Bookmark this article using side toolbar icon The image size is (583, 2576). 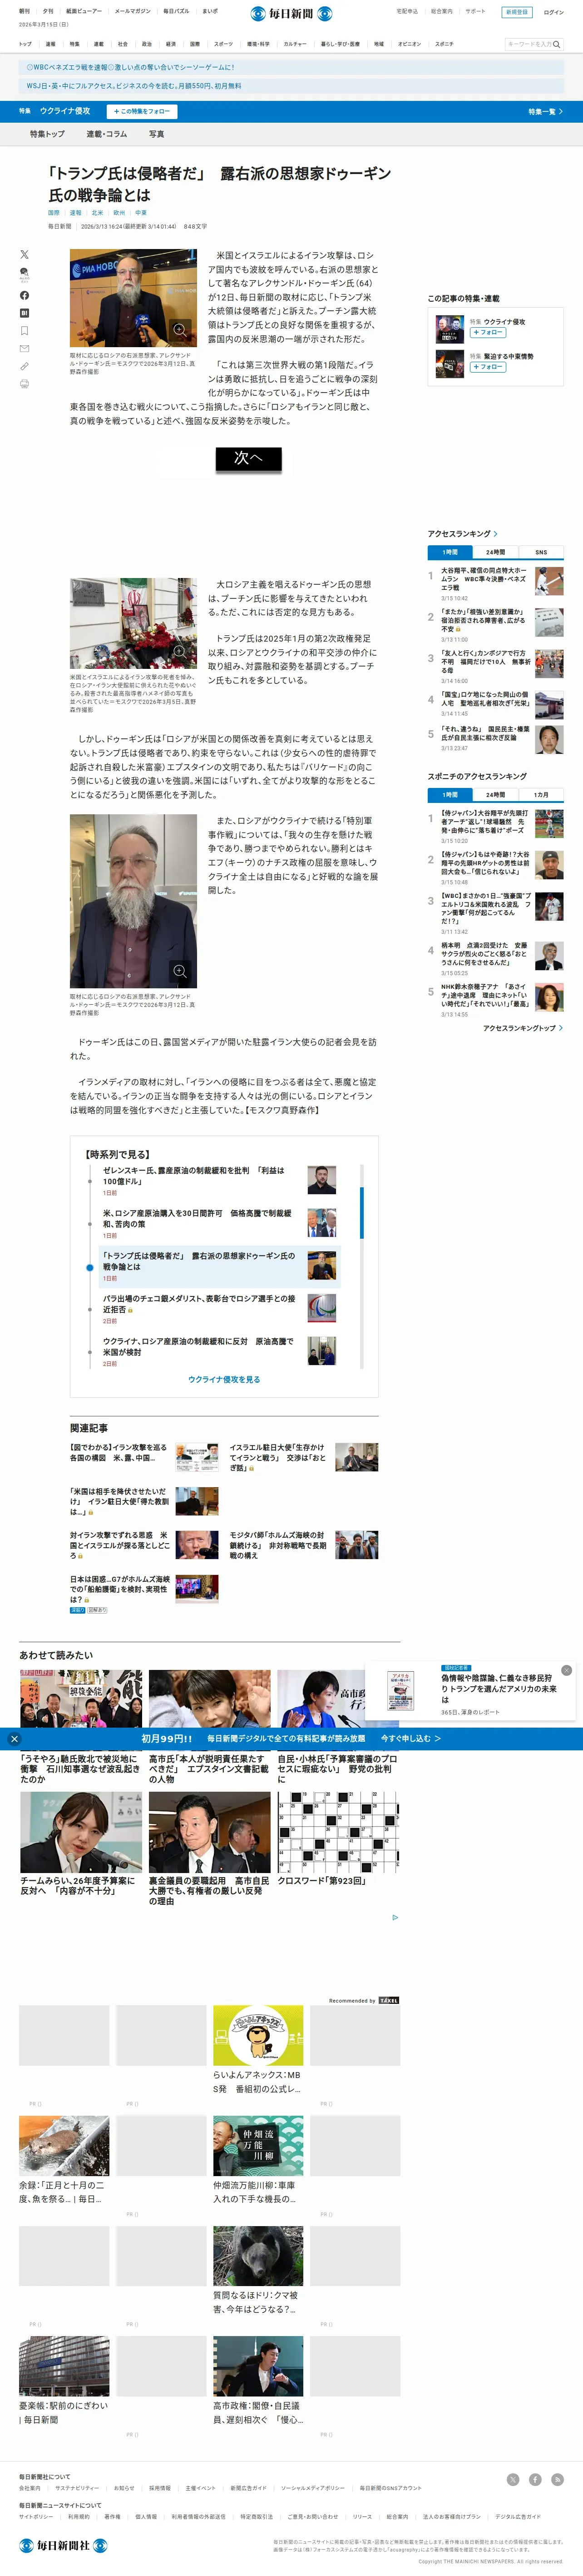pos(24,331)
